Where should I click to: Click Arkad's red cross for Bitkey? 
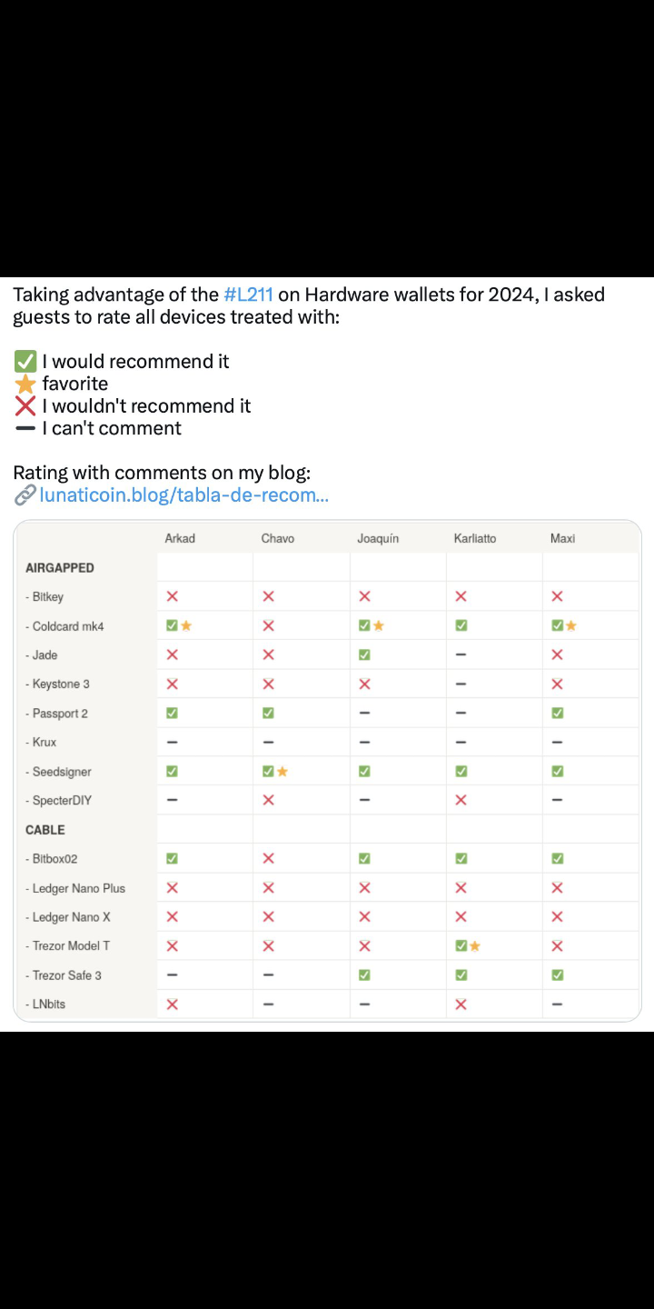click(173, 596)
